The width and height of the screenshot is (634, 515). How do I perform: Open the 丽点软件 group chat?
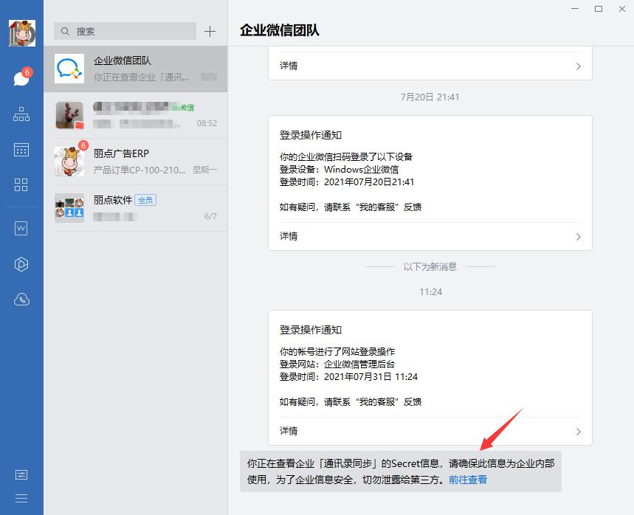[x=136, y=208]
